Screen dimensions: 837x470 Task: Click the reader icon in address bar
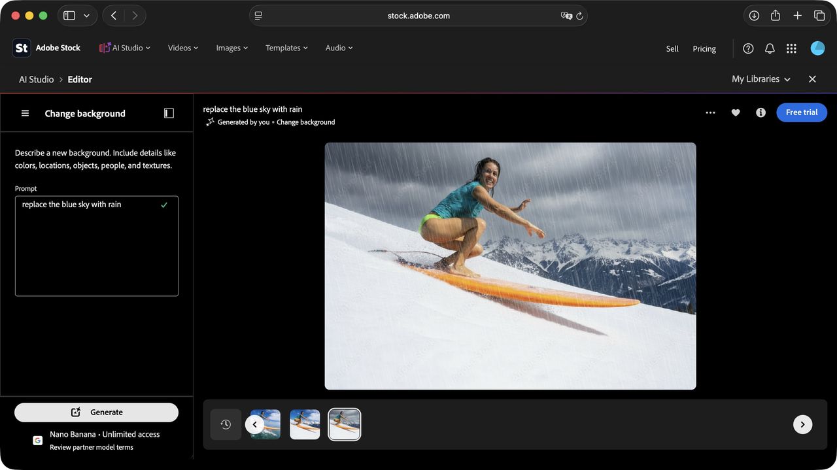pos(258,16)
